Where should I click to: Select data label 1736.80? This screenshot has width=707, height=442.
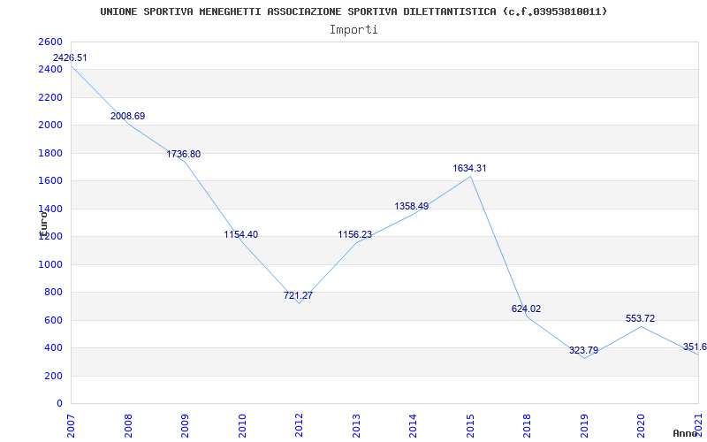[x=184, y=154]
